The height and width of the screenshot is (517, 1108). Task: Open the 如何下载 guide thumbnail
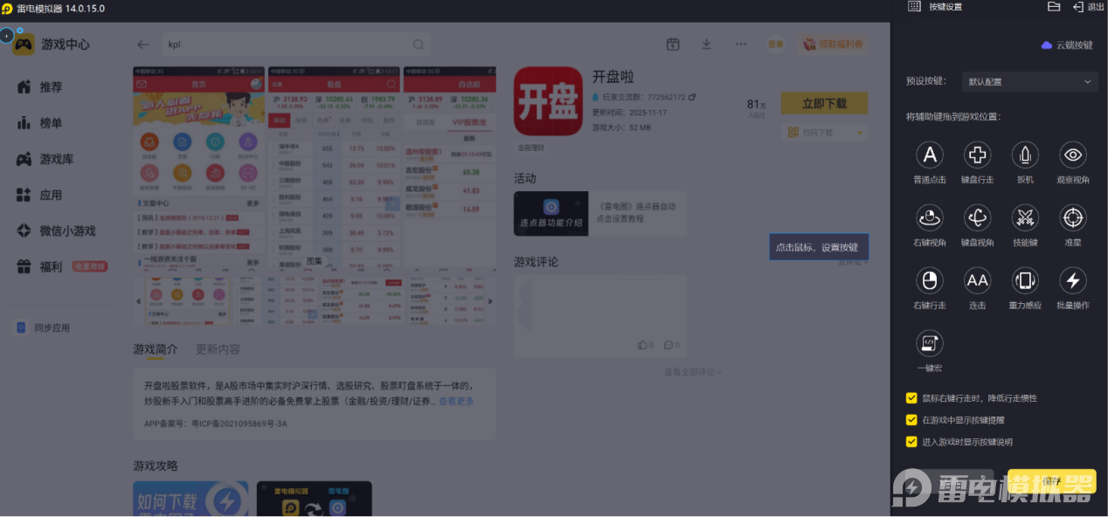pos(190,499)
